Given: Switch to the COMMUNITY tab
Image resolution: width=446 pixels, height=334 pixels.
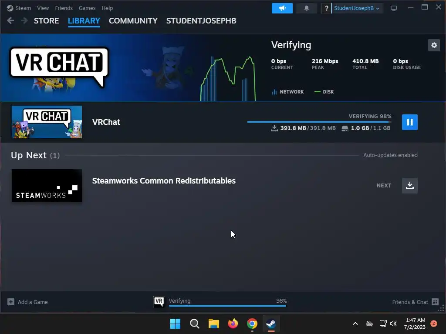Looking at the screenshot, I should click(x=133, y=21).
